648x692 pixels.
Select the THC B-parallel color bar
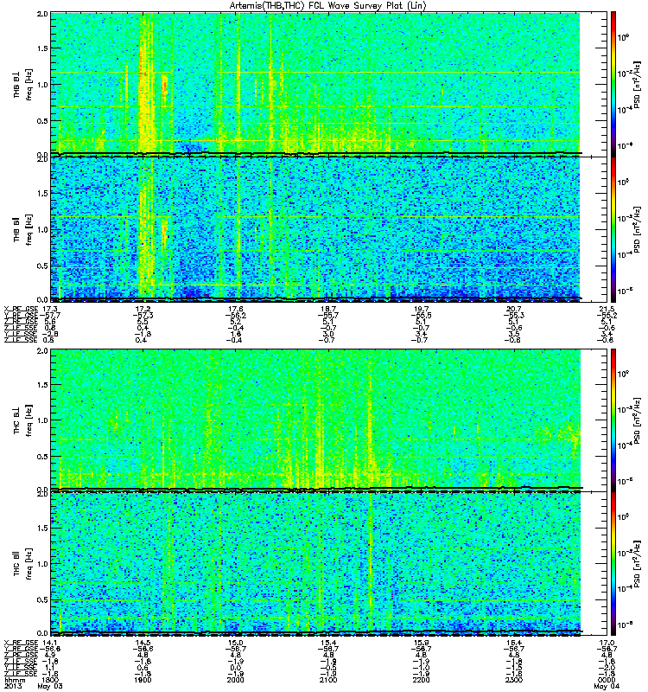pos(613,563)
